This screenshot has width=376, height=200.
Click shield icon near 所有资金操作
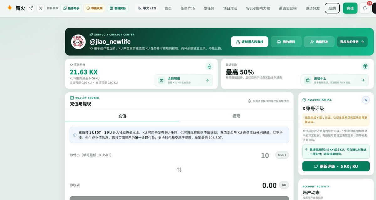(249, 101)
